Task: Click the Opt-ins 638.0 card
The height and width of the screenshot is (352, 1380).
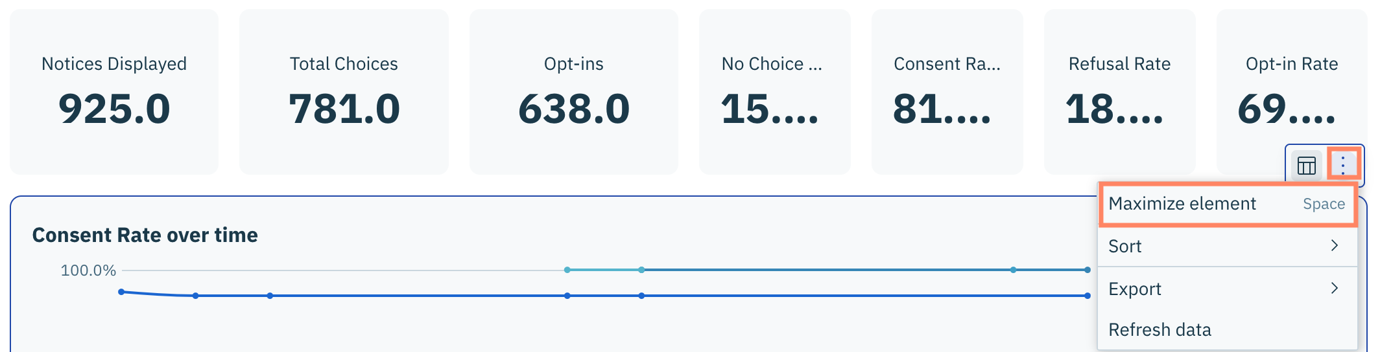Action: tap(573, 92)
